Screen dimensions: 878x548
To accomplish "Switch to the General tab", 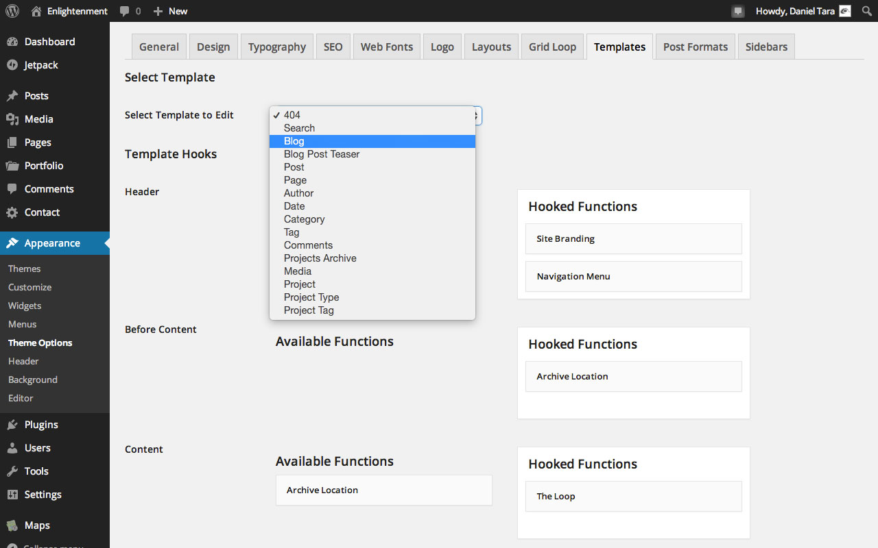I will point(159,47).
